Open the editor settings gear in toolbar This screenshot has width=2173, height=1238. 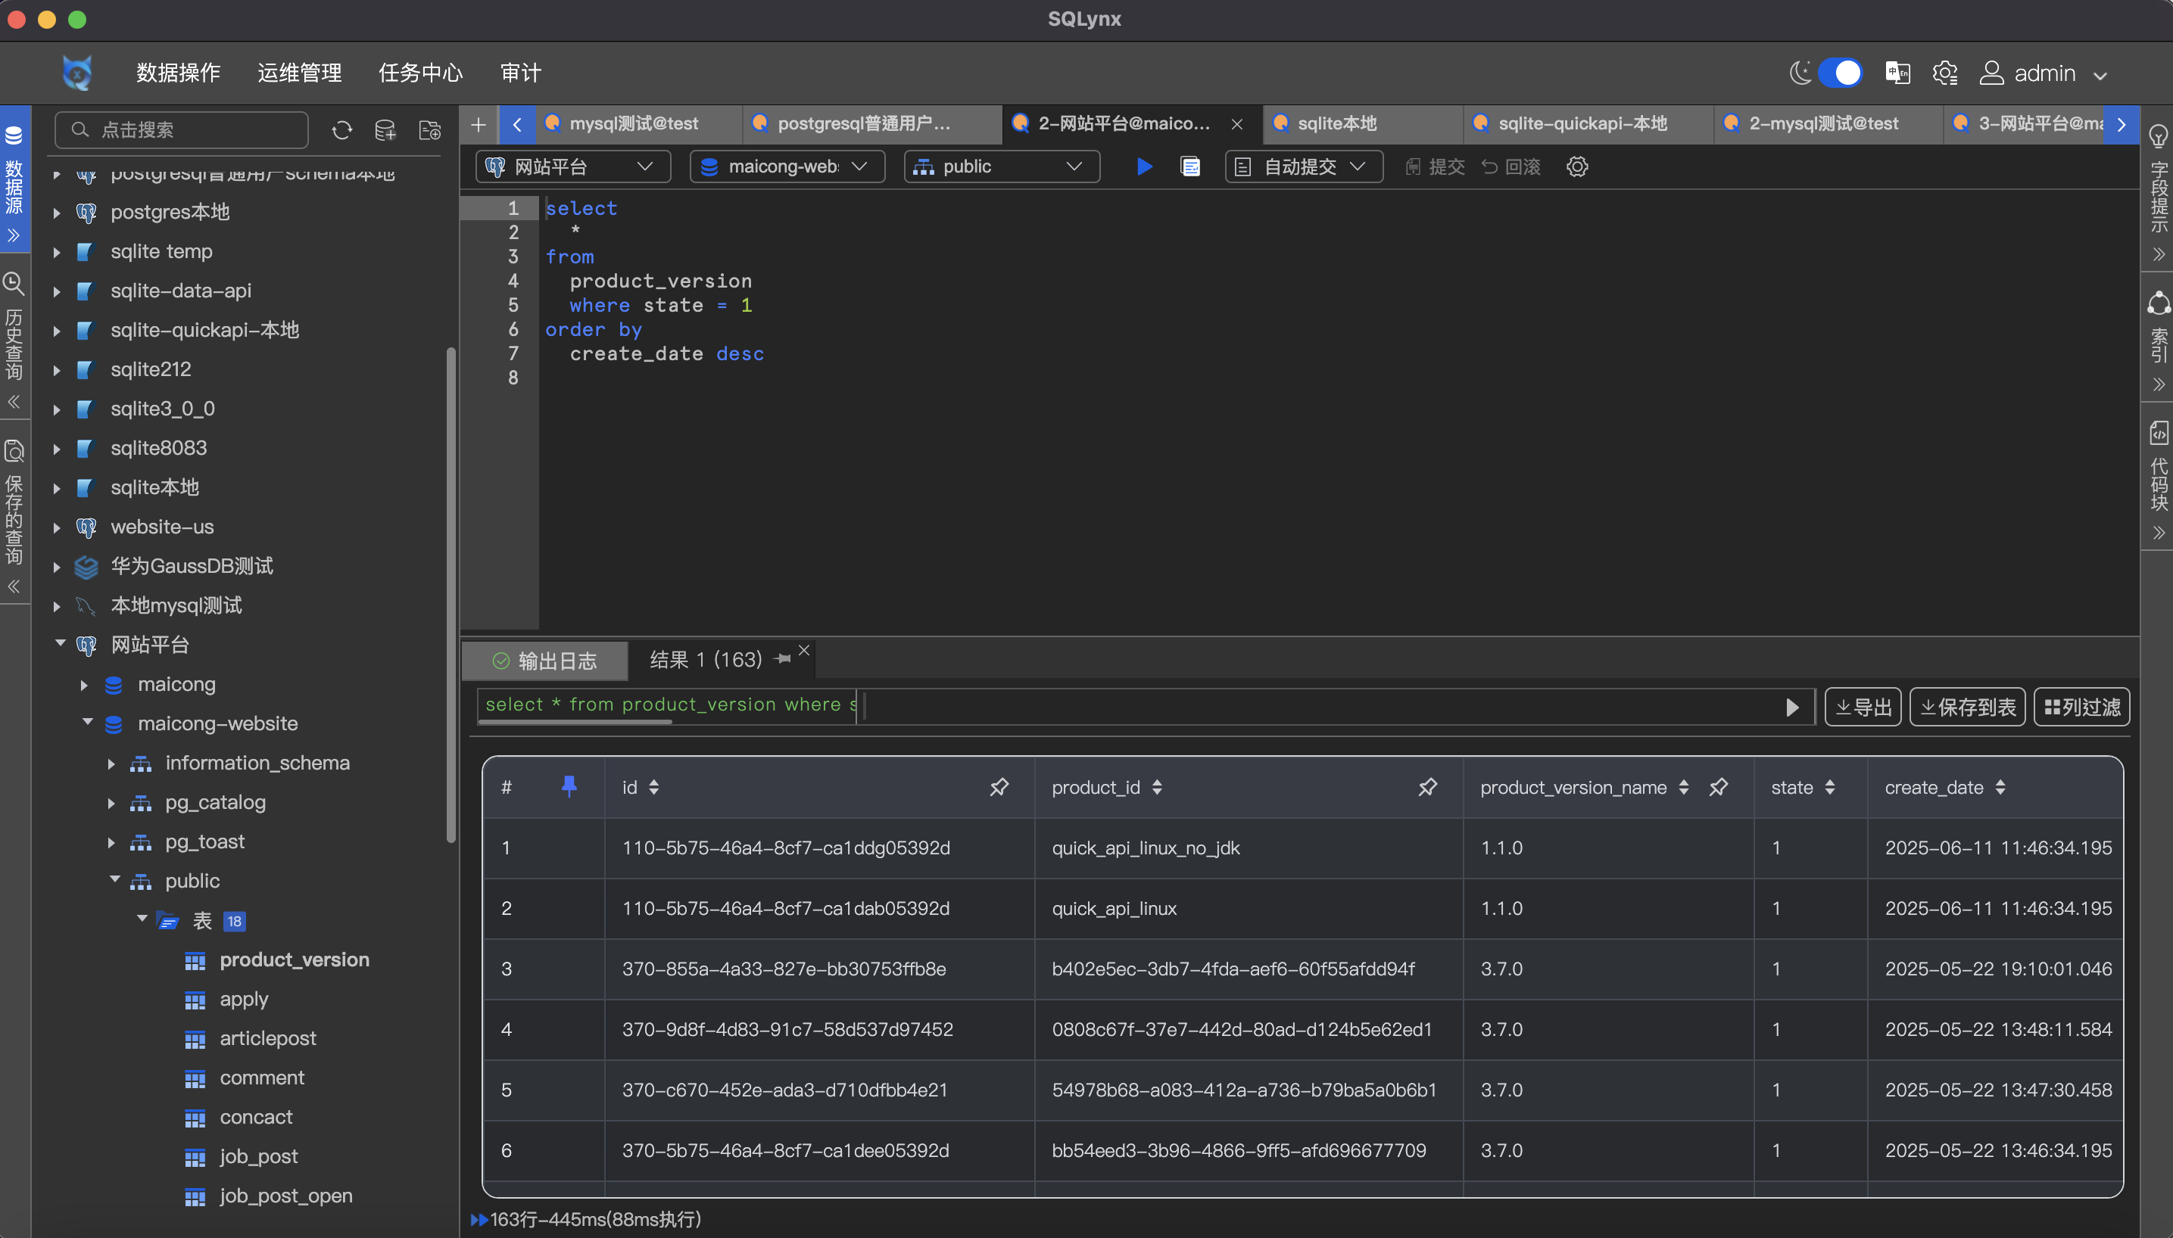click(1578, 166)
